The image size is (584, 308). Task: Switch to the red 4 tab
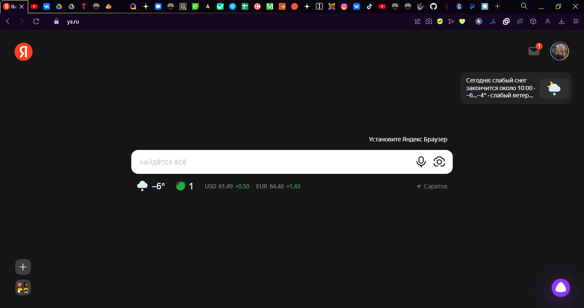coord(446,6)
